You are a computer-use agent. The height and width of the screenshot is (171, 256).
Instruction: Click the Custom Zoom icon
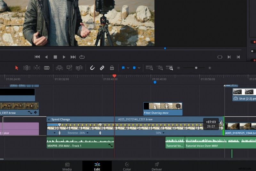click(170, 68)
